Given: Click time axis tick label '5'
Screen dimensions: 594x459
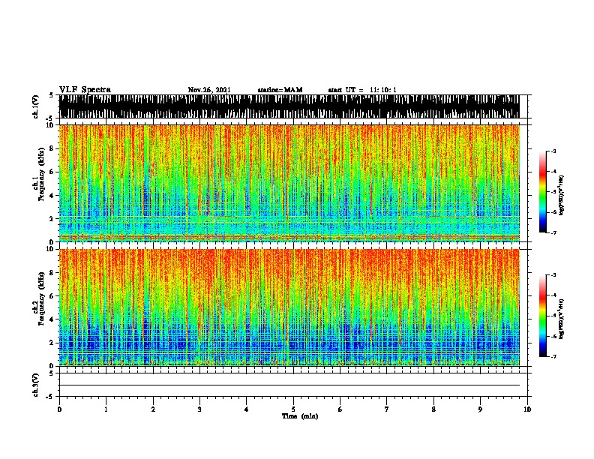Looking at the screenshot, I should coord(293,409).
